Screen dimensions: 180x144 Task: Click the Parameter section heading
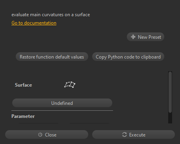[x=23, y=116]
